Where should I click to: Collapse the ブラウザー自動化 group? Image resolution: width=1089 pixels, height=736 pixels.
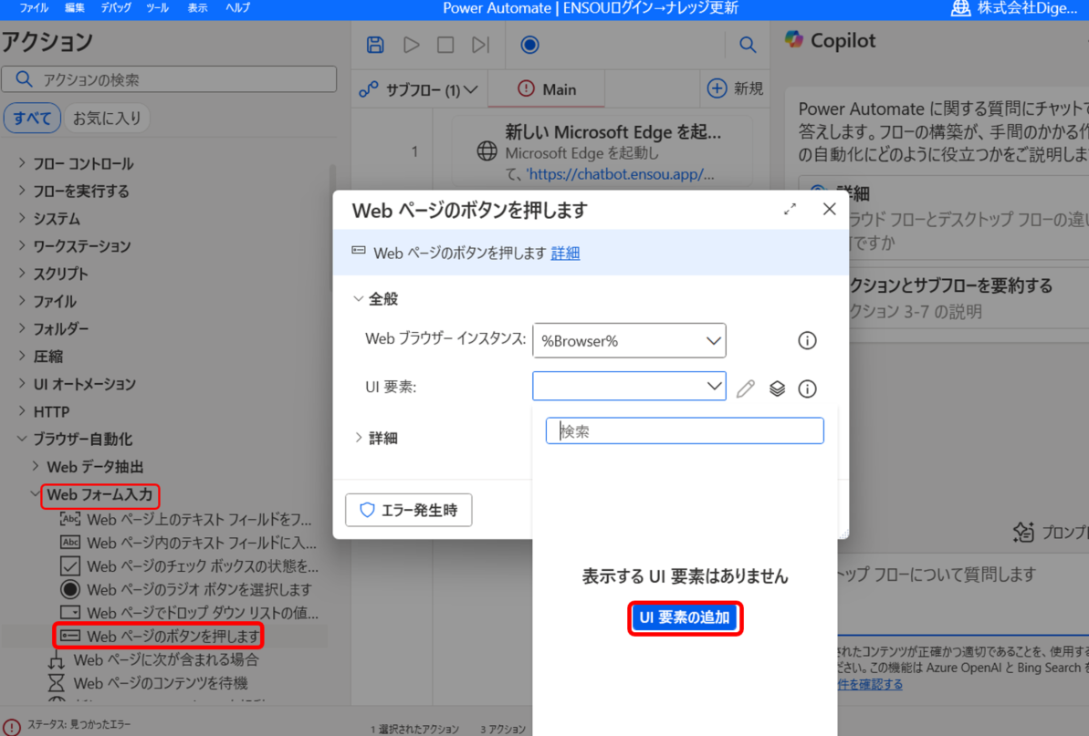tap(22, 439)
